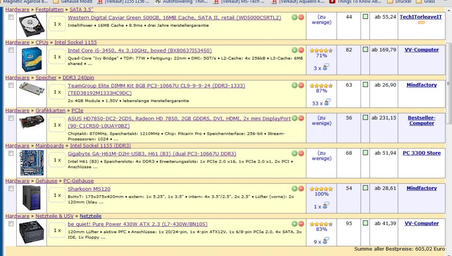
Task: Tick the selection checkbox left of ASUS HD7850 row
Action: tap(11, 118)
